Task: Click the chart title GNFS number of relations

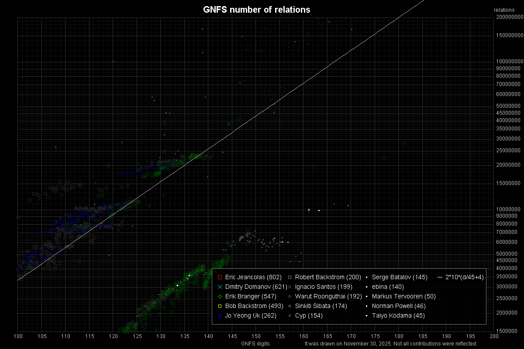Action: (257, 10)
